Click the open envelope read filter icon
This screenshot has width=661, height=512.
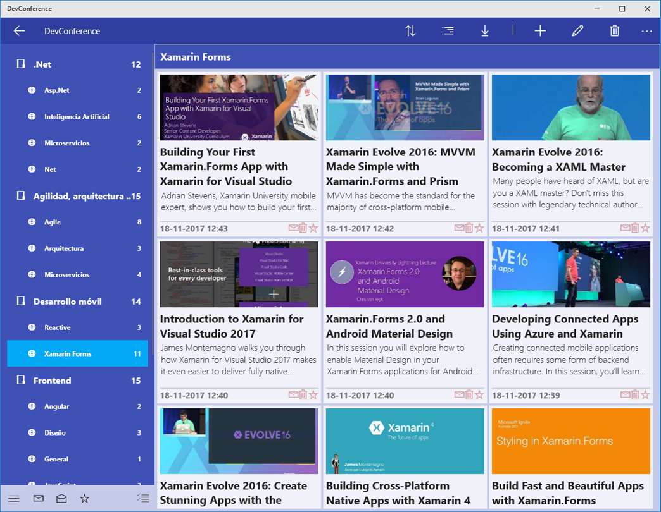(x=61, y=499)
